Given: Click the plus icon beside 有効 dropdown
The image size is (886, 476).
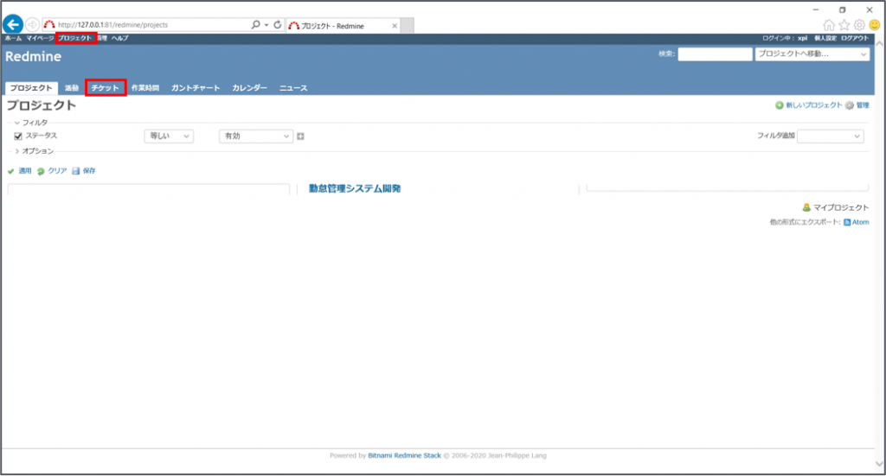Looking at the screenshot, I should tap(300, 136).
